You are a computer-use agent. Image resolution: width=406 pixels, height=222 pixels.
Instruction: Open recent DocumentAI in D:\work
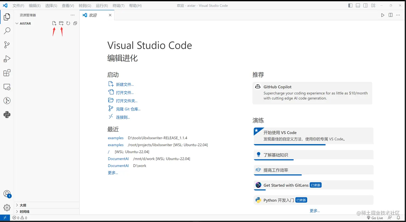click(x=118, y=166)
